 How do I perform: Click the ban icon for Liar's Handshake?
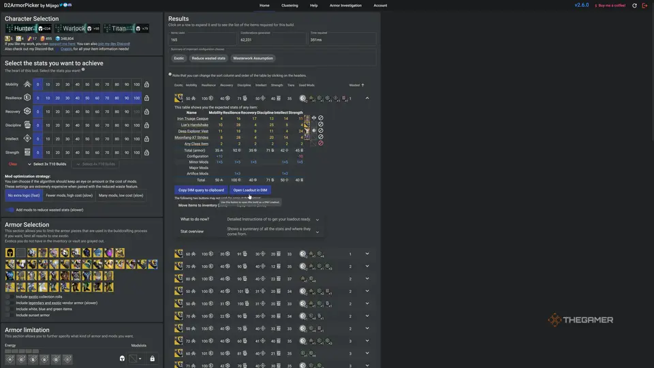tap(321, 124)
